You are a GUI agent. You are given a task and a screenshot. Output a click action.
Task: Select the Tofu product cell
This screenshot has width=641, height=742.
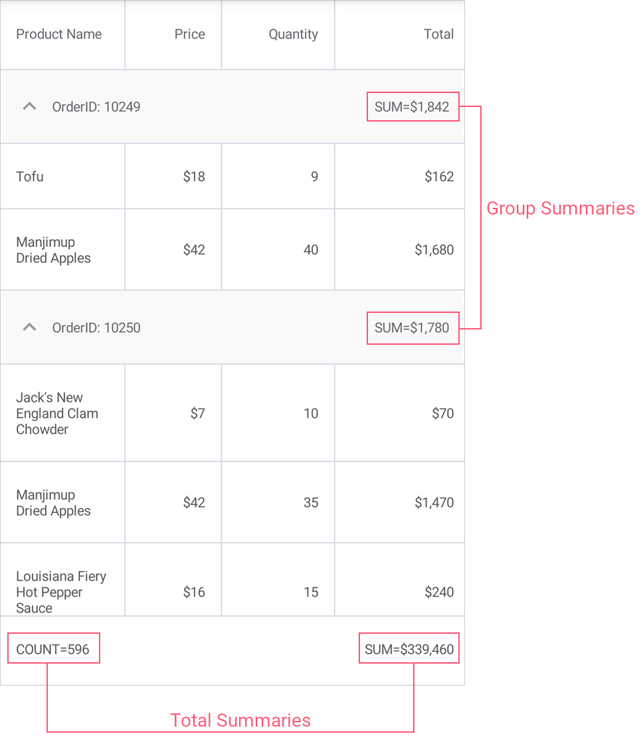[x=31, y=177]
